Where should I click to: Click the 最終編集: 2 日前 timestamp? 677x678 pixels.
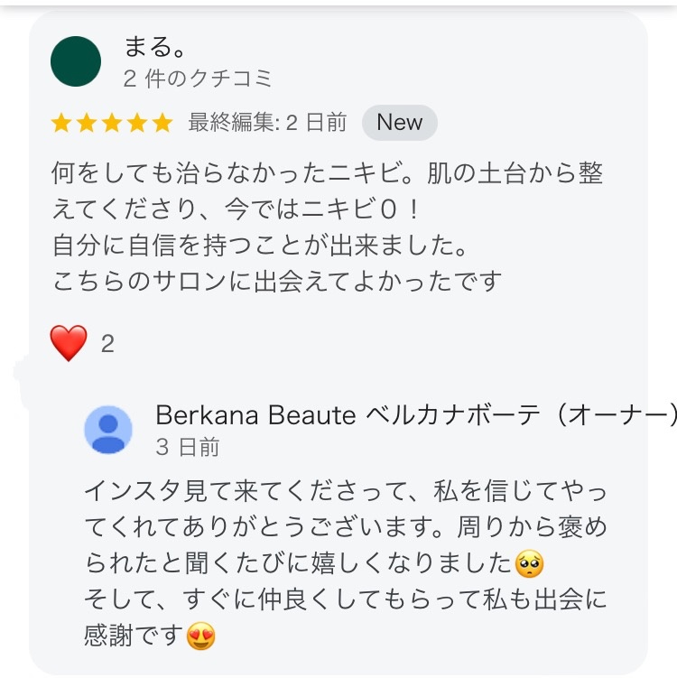click(x=267, y=123)
